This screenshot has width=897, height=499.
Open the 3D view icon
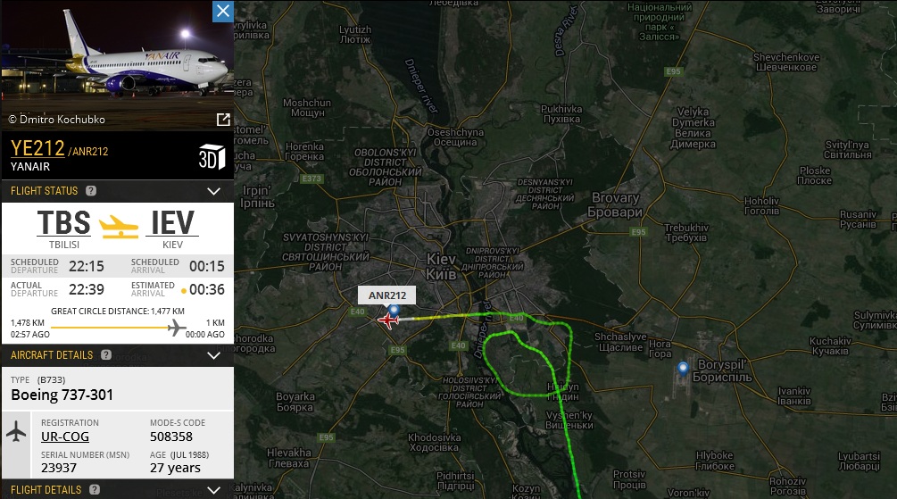point(212,157)
